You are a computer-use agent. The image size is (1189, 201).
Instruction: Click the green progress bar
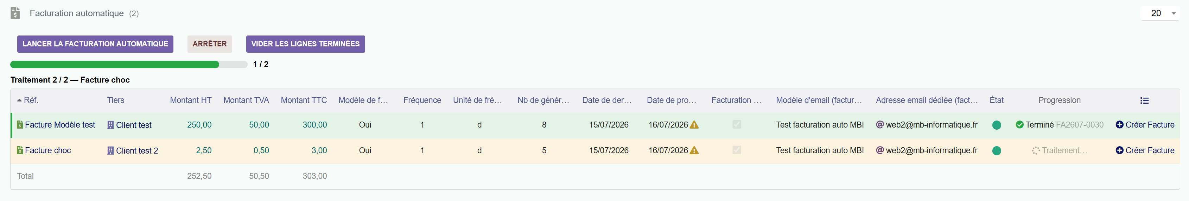click(114, 65)
